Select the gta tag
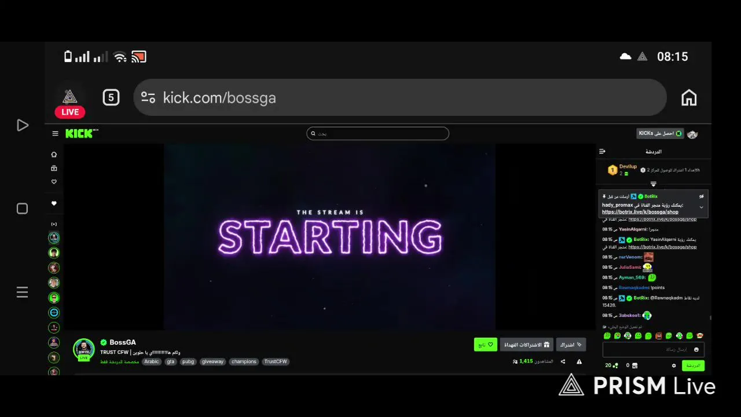 tap(170, 361)
